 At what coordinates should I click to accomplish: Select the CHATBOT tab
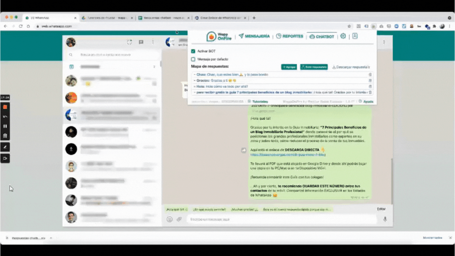[321, 37]
